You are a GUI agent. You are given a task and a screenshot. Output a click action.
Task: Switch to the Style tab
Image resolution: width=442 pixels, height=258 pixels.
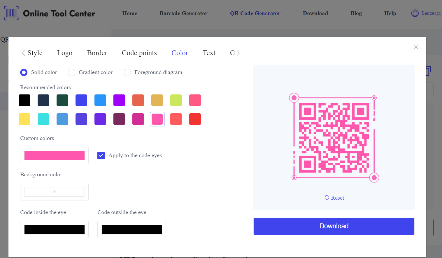point(35,53)
